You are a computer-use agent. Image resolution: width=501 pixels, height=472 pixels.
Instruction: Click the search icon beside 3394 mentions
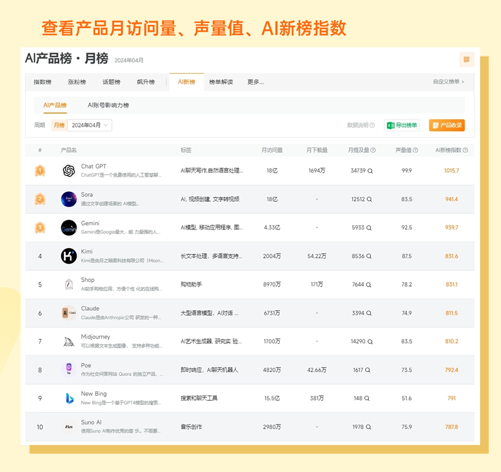click(369, 313)
